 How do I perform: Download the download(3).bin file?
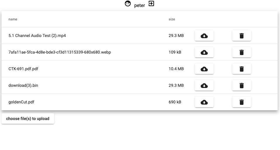click(204, 86)
